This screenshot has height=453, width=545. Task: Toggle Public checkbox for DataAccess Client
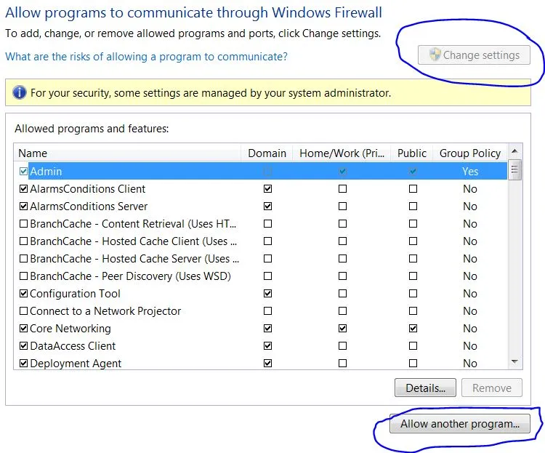coord(413,345)
